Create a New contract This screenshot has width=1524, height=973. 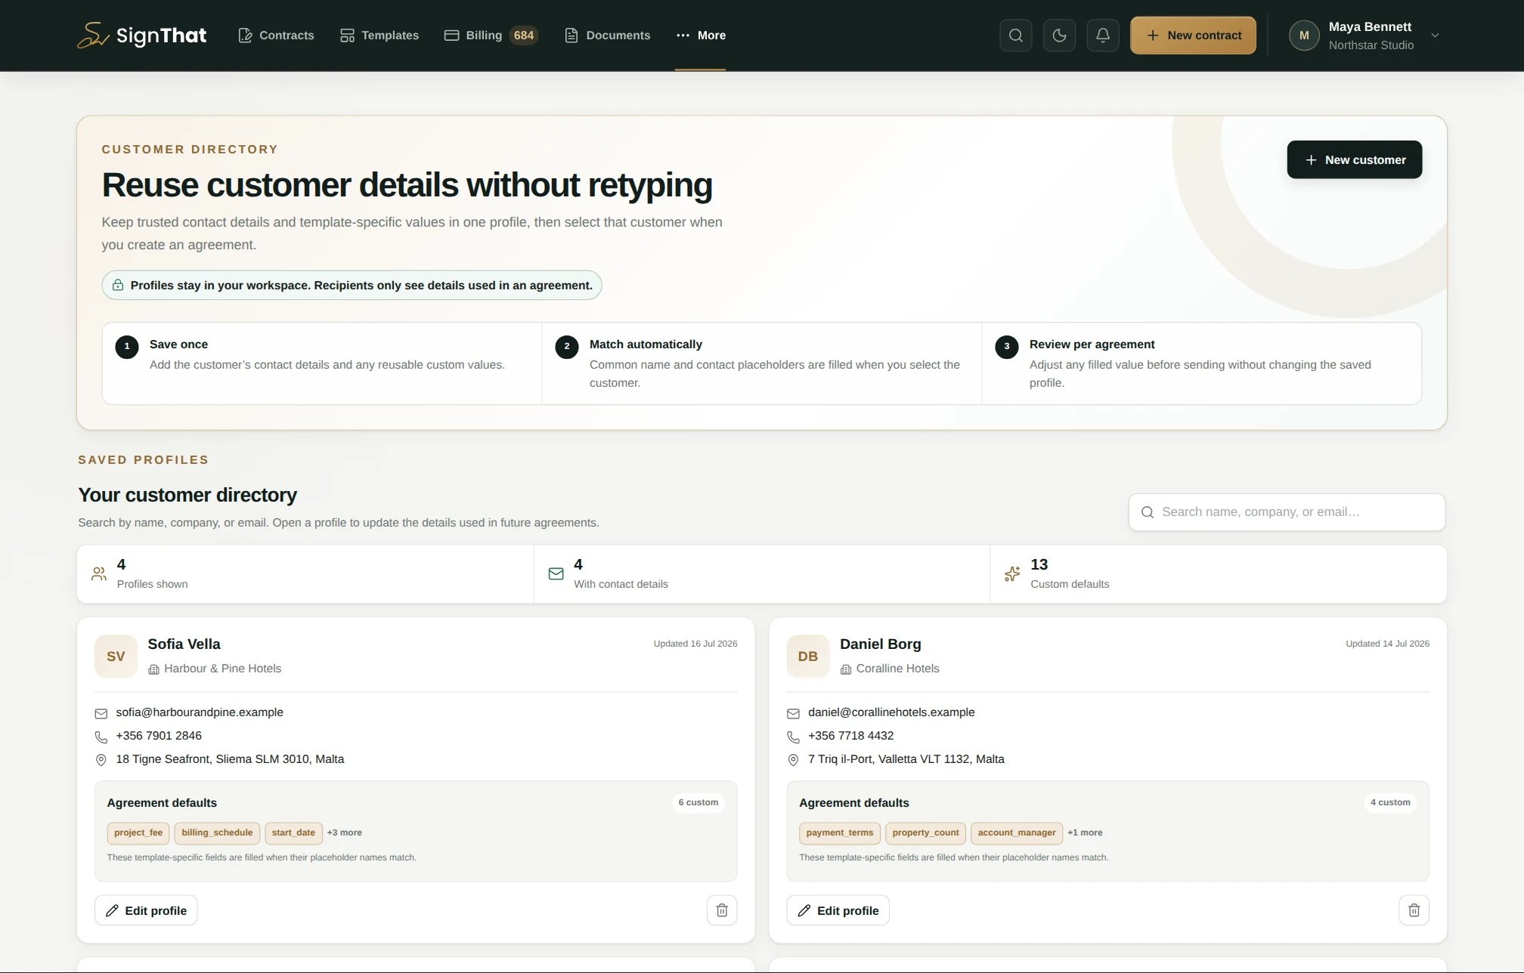[1193, 36]
